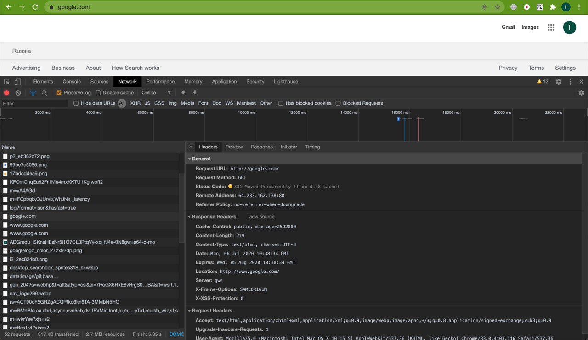Click the red circle extension icon
The image size is (588, 340).
(x=527, y=7)
